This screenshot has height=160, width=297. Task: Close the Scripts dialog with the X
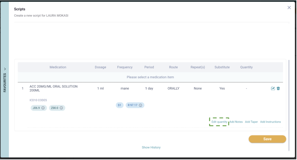point(289,8)
